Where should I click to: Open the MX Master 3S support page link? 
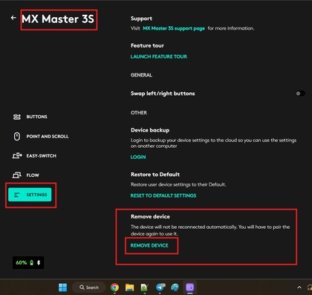click(x=174, y=28)
